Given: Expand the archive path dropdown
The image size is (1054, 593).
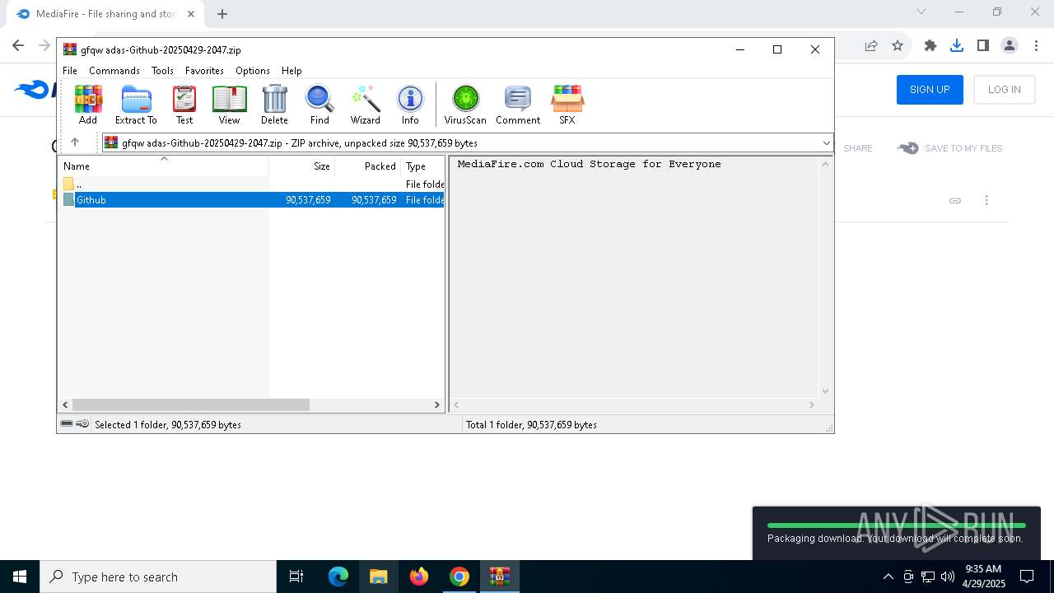Looking at the screenshot, I should tap(827, 143).
